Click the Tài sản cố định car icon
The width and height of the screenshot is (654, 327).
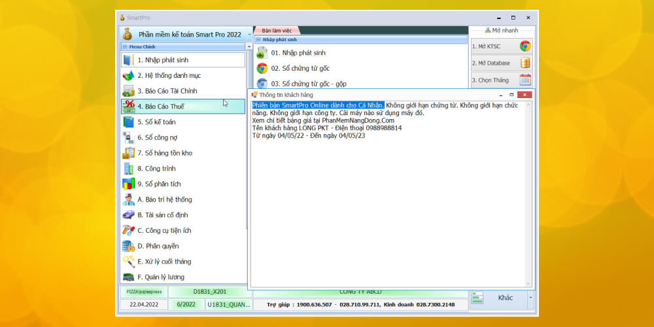(x=128, y=215)
